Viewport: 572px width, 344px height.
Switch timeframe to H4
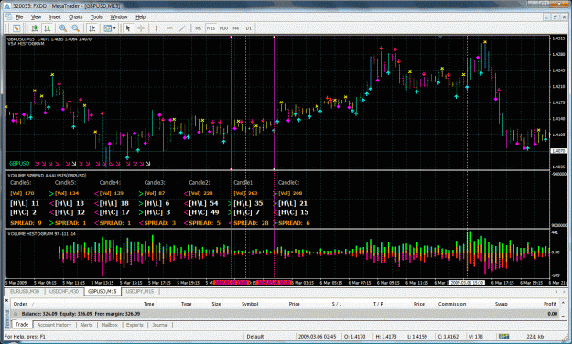[x=236, y=28]
